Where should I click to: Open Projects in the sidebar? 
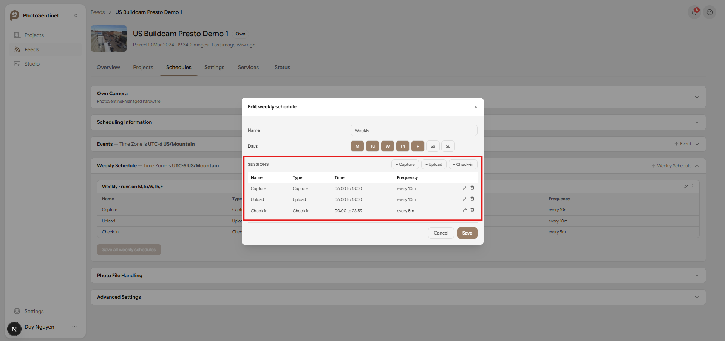click(45, 35)
